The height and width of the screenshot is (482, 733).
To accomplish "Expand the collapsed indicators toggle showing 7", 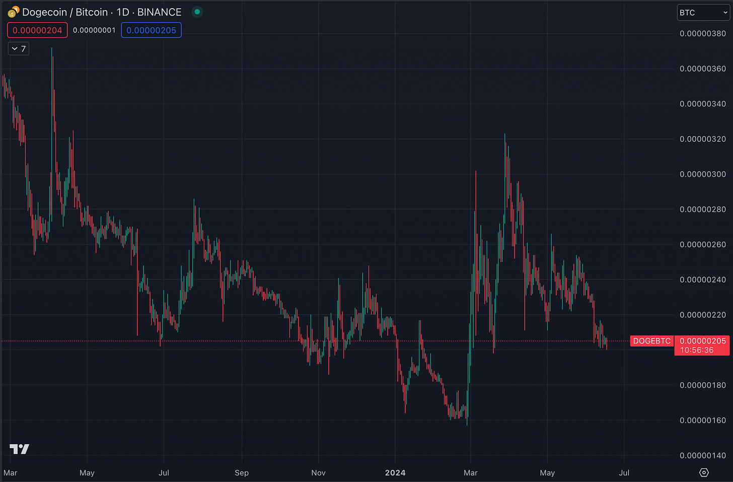I will pyautogui.click(x=19, y=49).
